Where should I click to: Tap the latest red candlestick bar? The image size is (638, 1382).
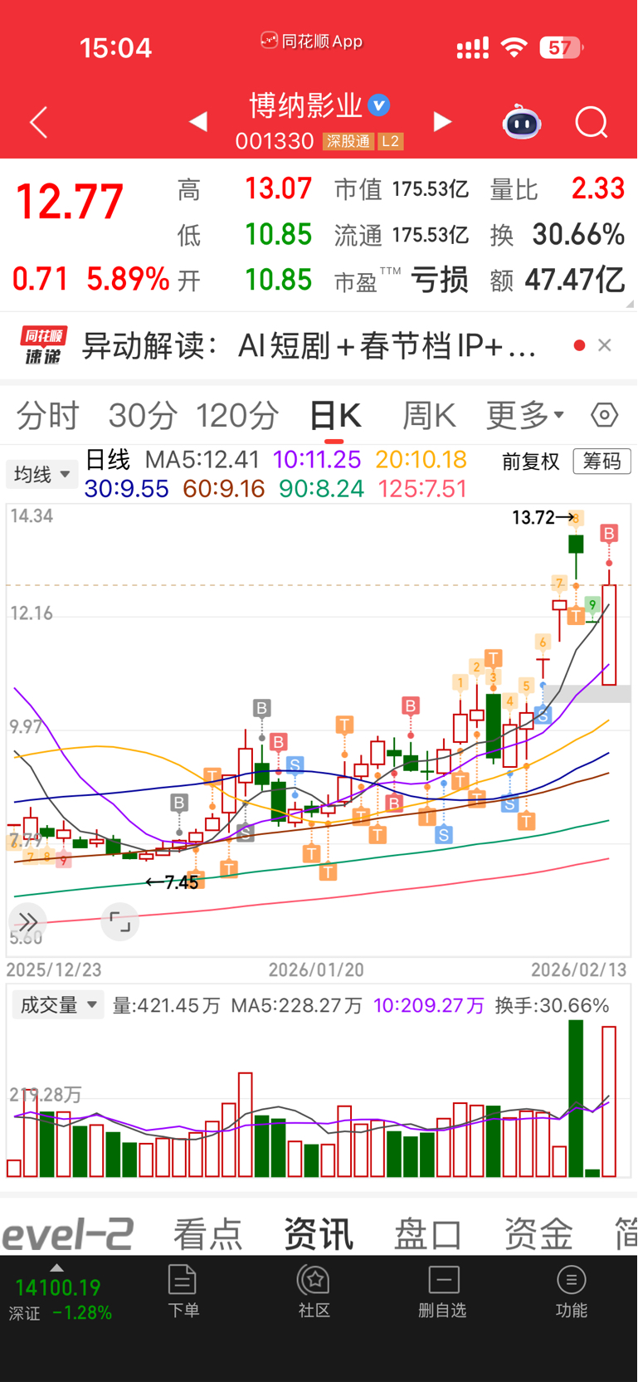609,635
